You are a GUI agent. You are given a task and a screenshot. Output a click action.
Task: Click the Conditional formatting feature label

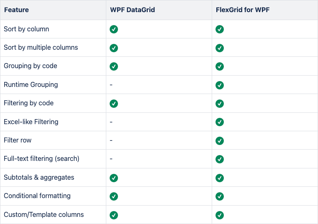click(37, 196)
